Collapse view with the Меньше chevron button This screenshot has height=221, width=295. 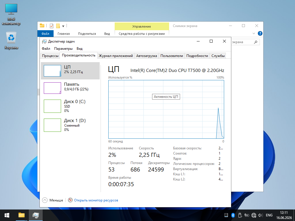click(x=45, y=200)
